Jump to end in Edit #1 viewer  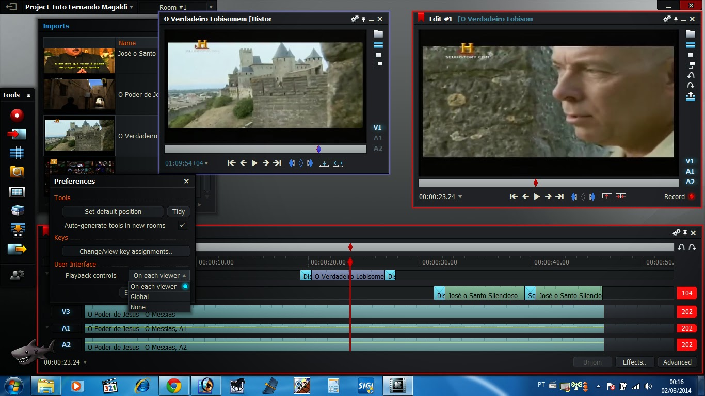tap(559, 196)
